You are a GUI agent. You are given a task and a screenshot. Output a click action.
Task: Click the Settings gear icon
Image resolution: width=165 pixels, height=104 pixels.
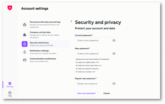click(10, 83)
